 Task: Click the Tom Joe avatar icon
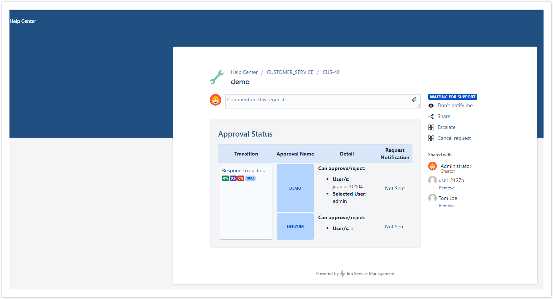(432, 198)
